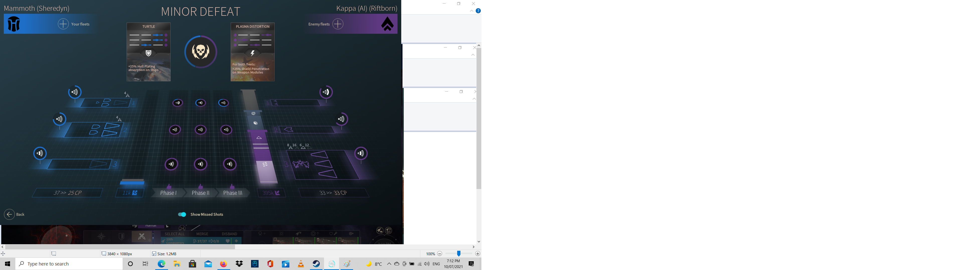The image size is (963, 270).
Task: Select the Phase III tab
Action: coord(232,193)
